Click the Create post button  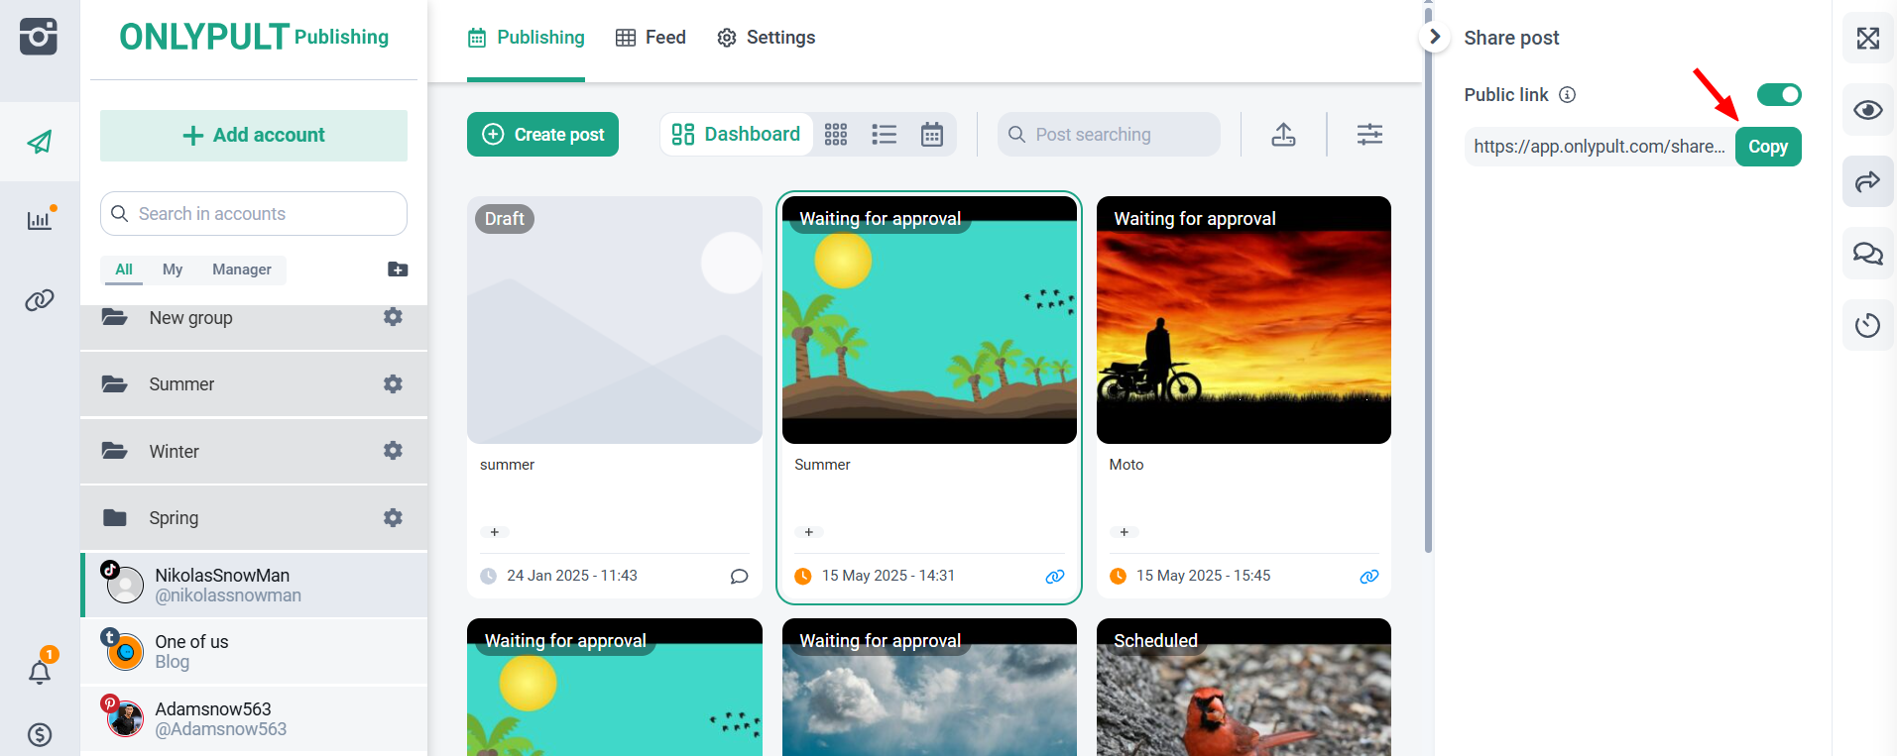pyautogui.click(x=542, y=135)
